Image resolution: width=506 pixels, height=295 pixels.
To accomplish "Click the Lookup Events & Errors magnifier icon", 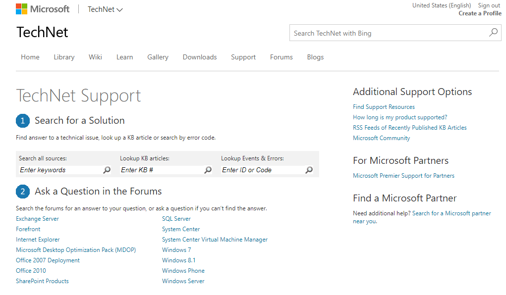I will pos(309,170).
